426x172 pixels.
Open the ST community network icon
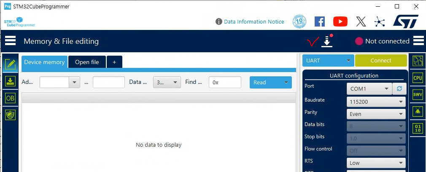[380, 21]
